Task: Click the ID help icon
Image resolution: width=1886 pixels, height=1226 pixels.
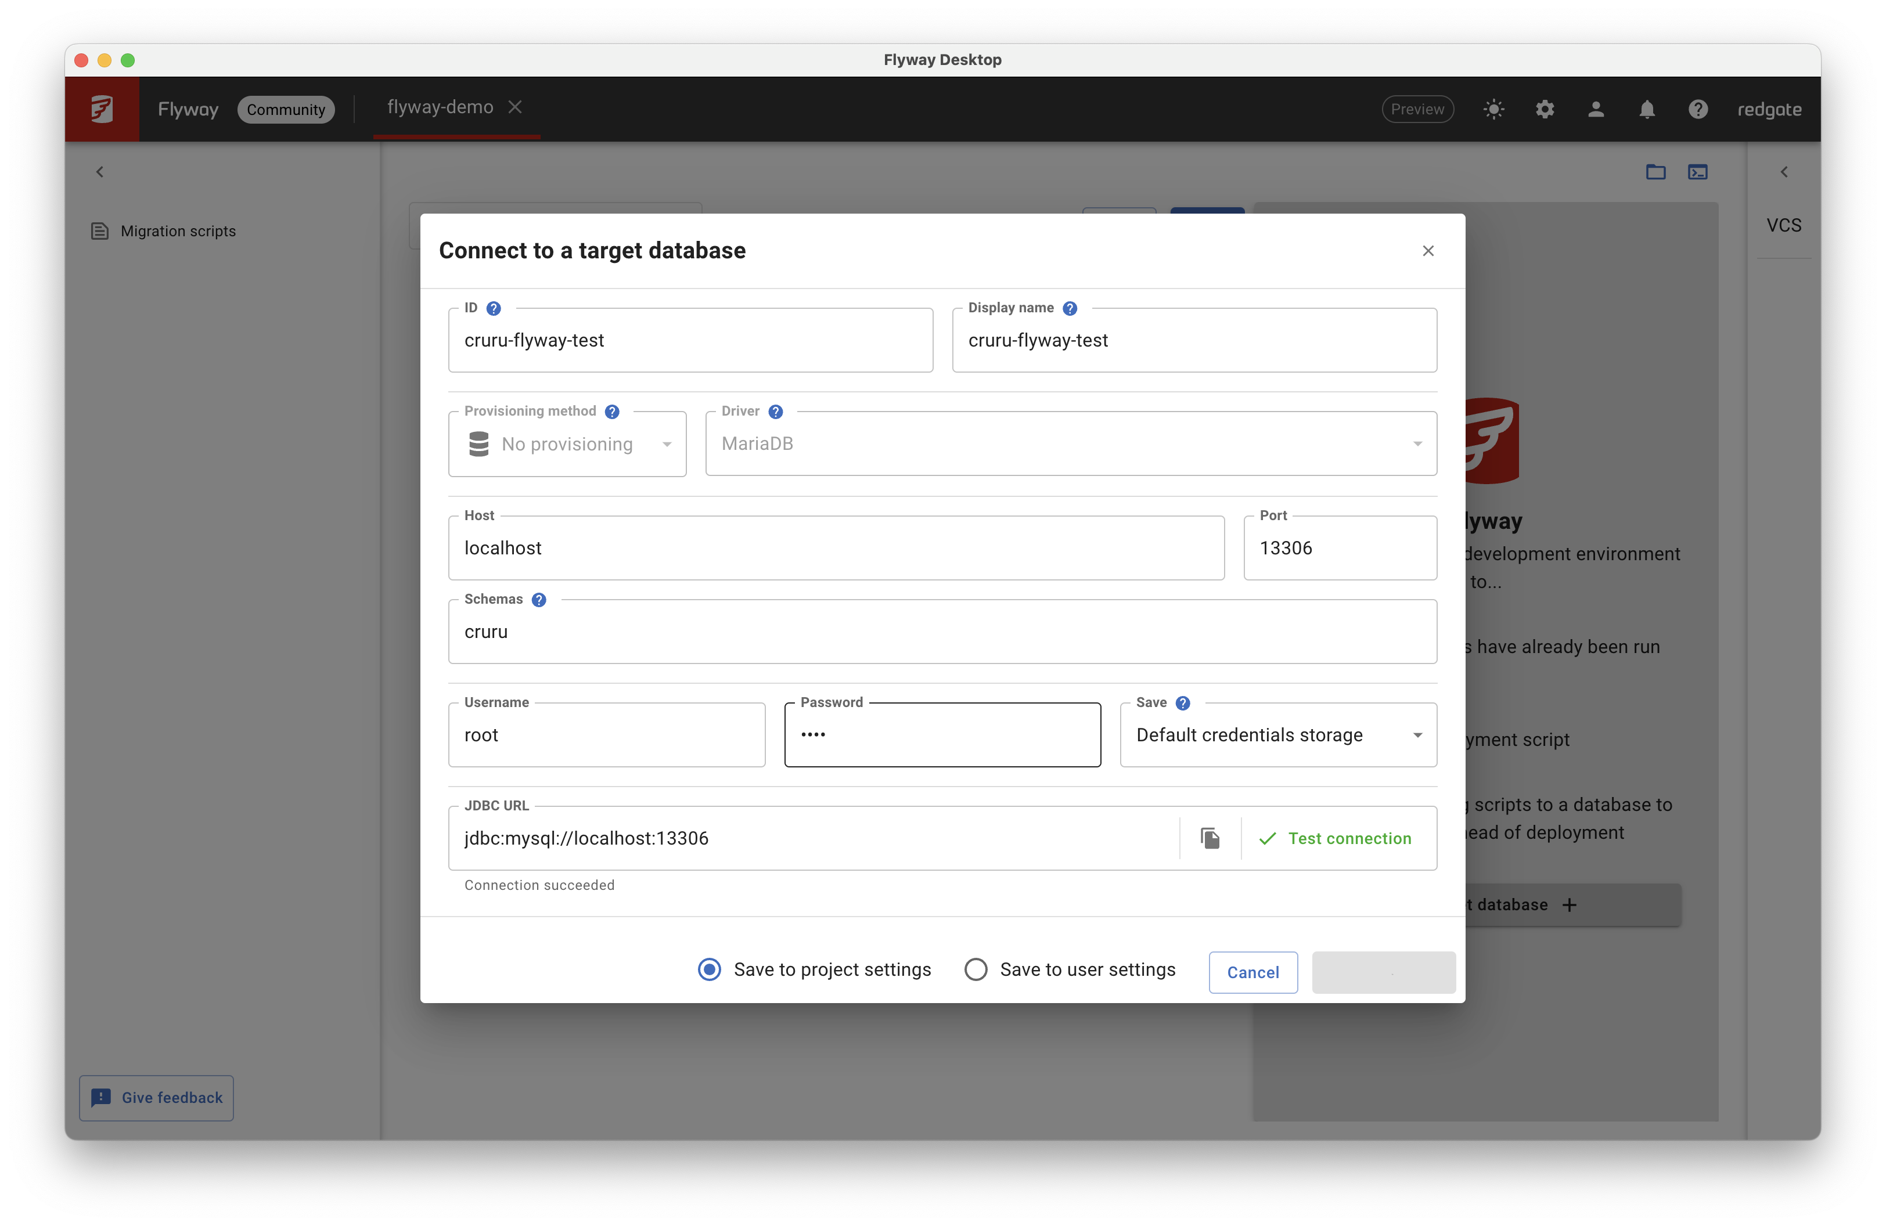Action: pos(494,308)
